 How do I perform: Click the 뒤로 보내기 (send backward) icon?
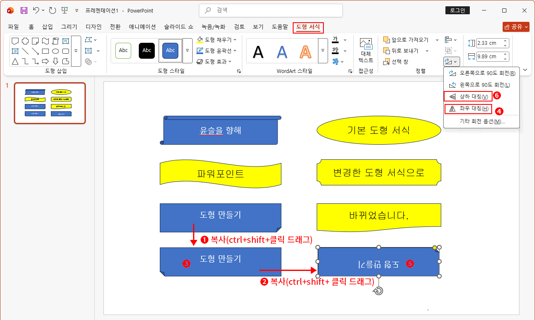(x=386, y=50)
